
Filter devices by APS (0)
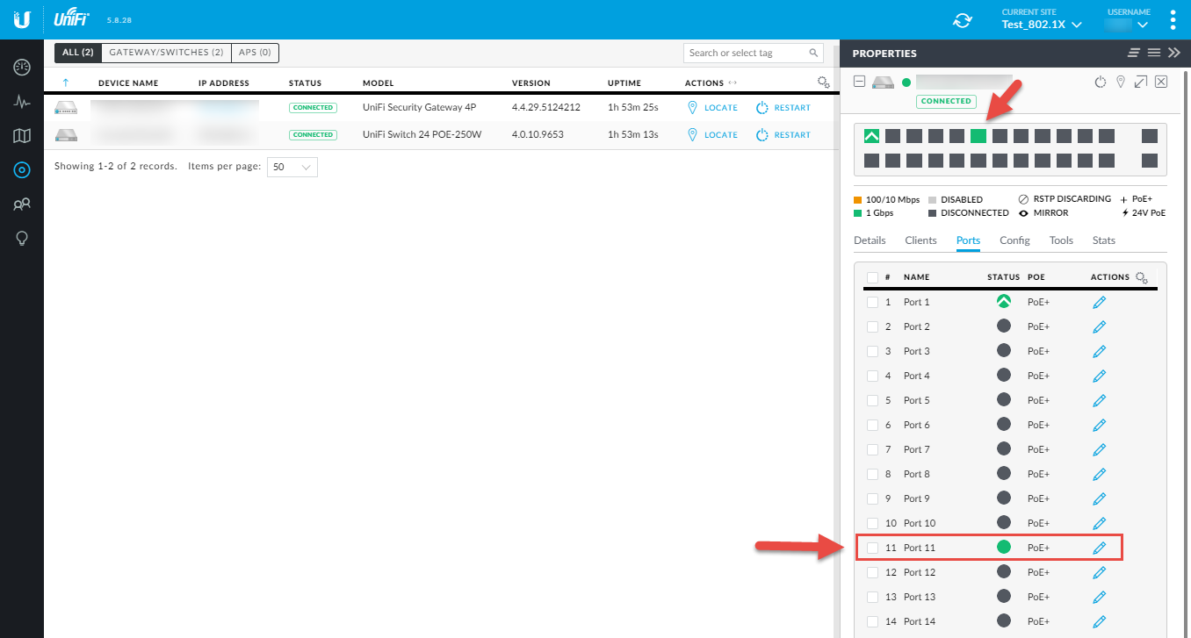click(255, 53)
